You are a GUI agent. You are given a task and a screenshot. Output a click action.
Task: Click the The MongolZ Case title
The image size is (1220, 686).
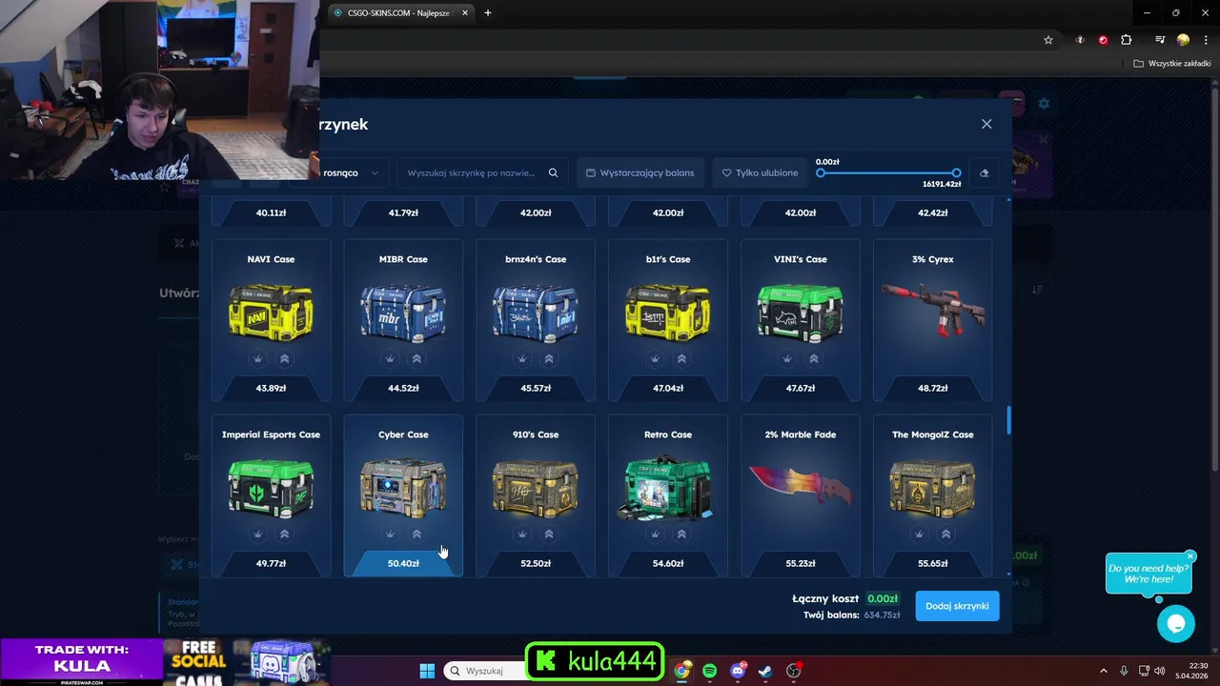pos(932,434)
